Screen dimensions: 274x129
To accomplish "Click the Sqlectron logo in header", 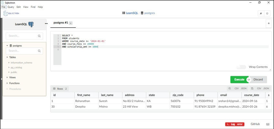I will pos(11,13).
